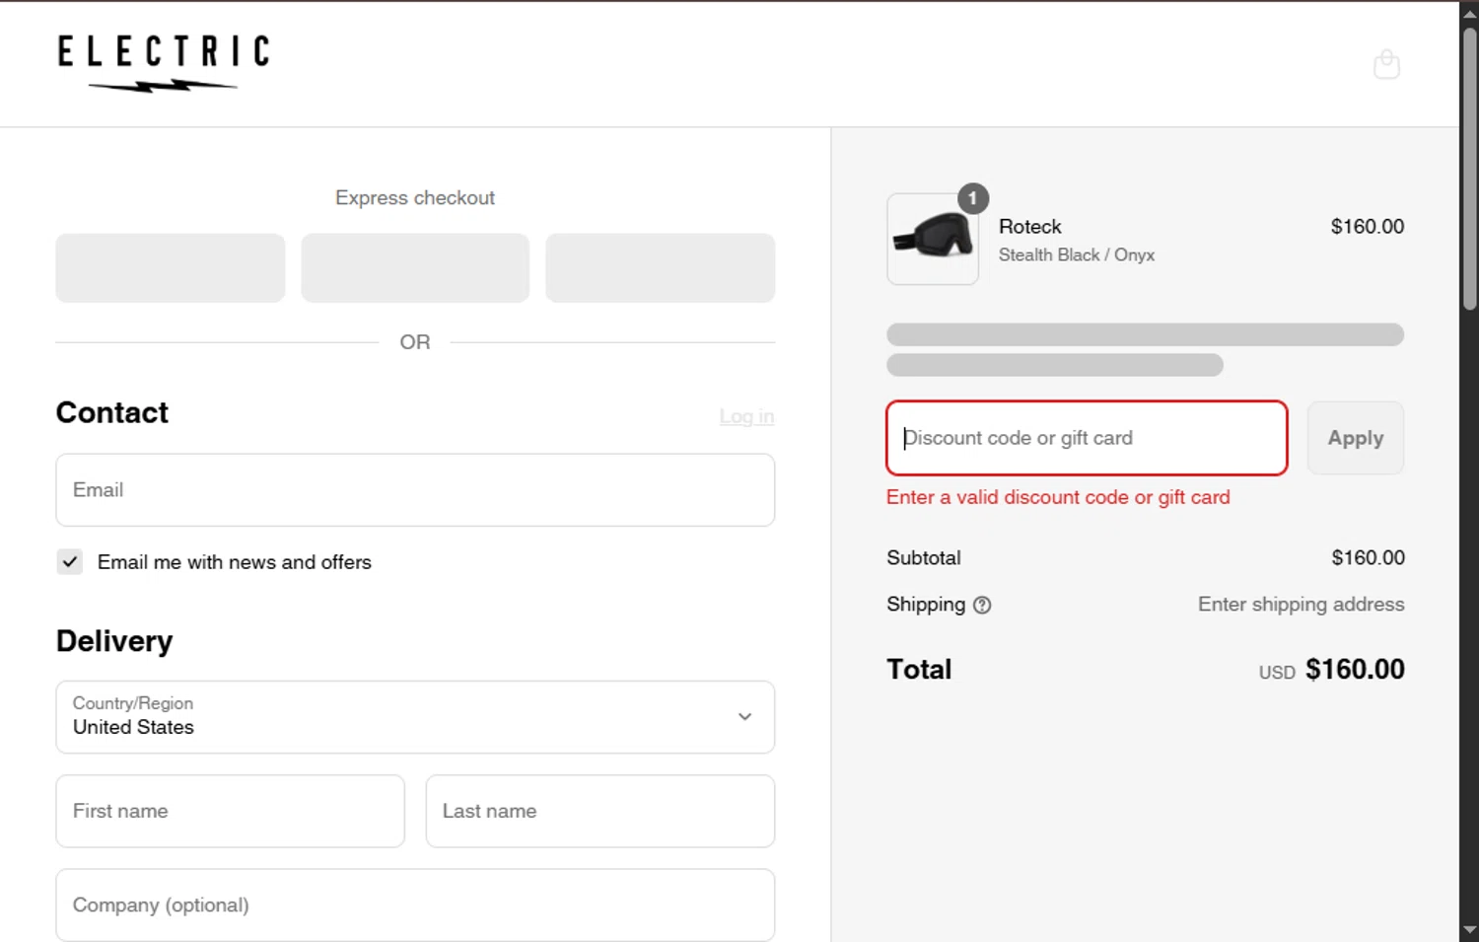Click the page vertical scrollbar thumb
Screen dimensions: 1479x942
[1469, 168]
